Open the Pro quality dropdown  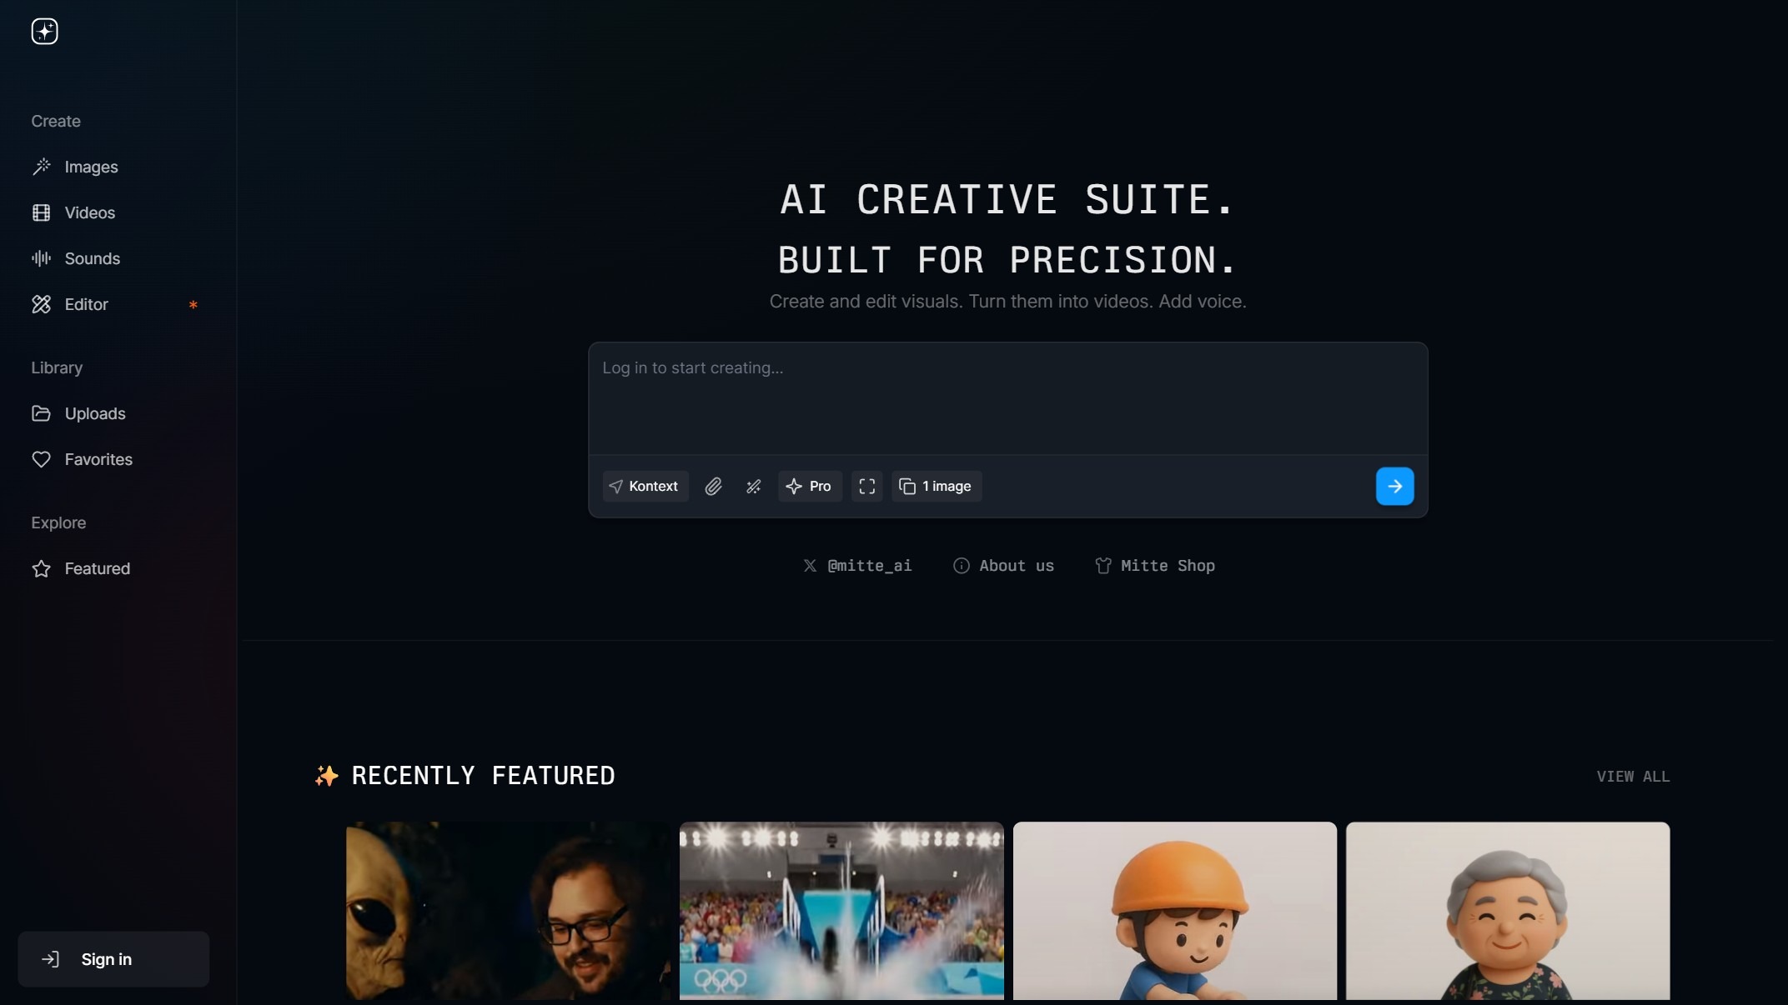click(x=809, y=487)
